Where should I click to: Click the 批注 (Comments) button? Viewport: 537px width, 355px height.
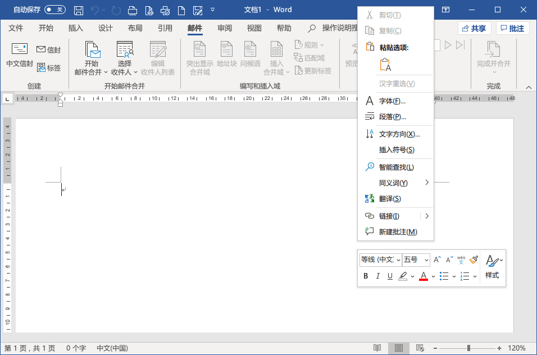coord(512,28)
